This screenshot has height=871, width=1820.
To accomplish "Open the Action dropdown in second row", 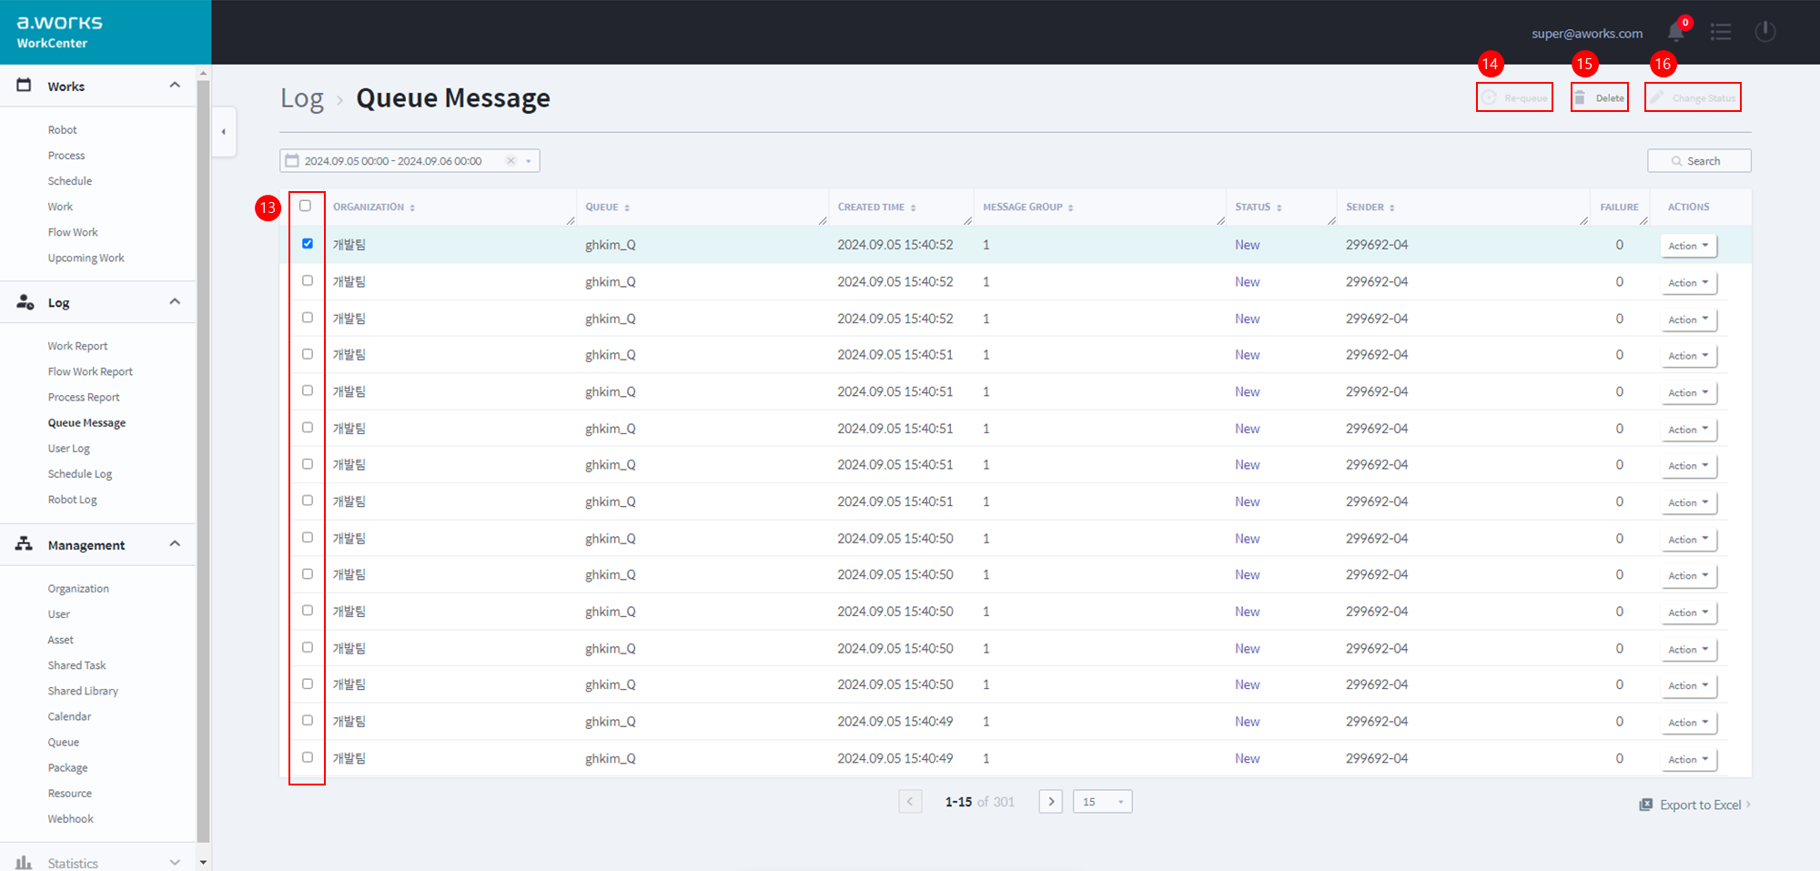I will pos(1688,283).
